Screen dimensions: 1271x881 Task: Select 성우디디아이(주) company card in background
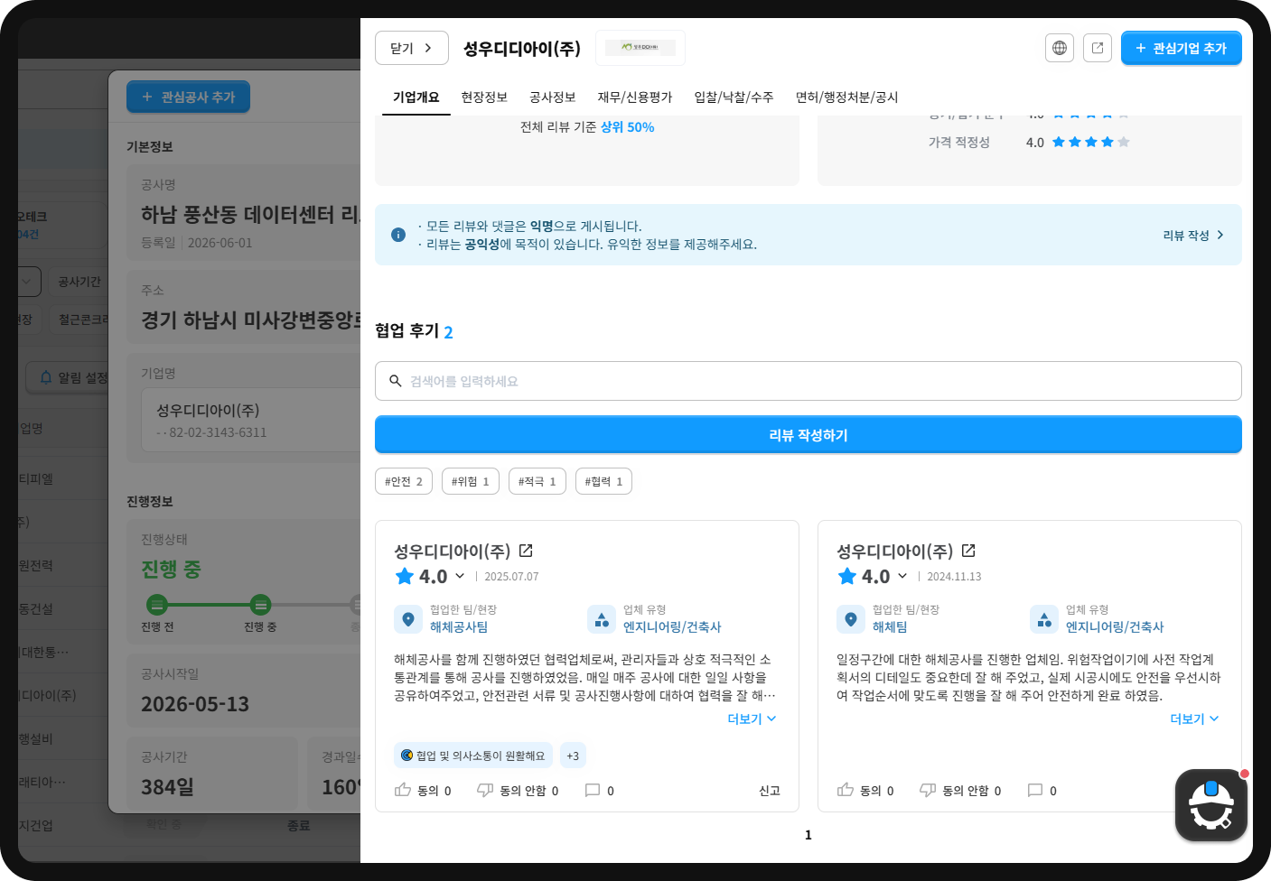click(251, 421)
